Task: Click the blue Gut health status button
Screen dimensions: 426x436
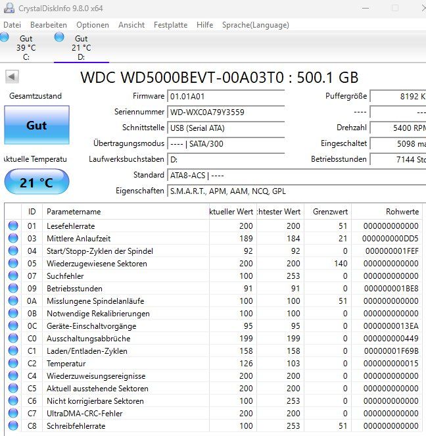Action: (x=37, y=125)
